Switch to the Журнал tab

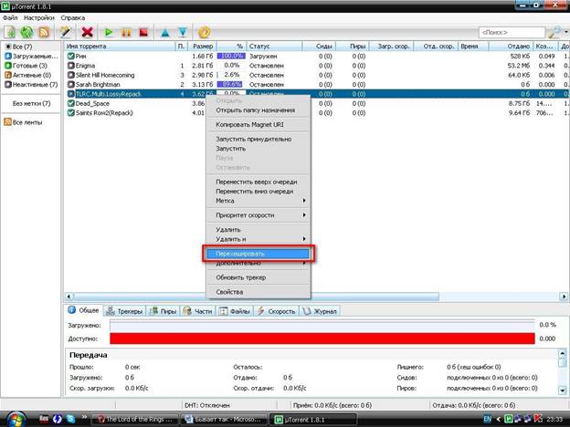(320, 311)
